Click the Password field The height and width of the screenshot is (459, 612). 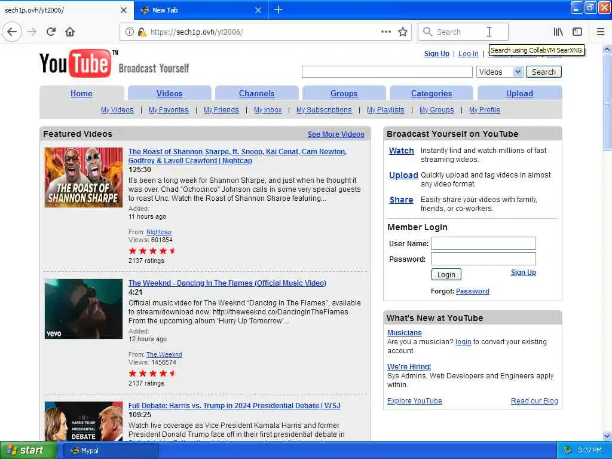click(483, 259)
